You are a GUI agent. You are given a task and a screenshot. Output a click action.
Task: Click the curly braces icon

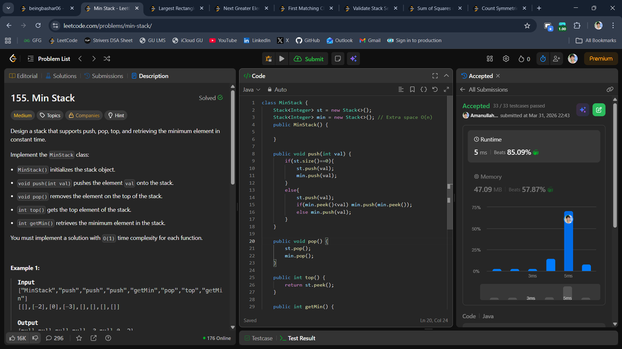pyautogui.click(x=423, y=90)
